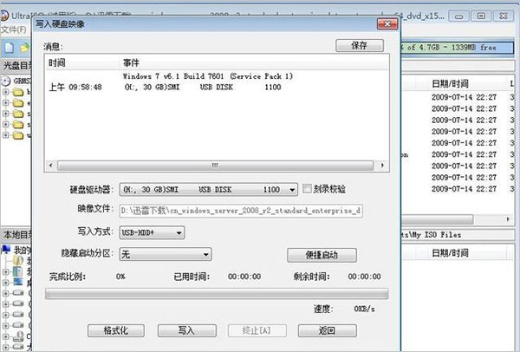
Task: Click the '0%' completion value
Action: pyautogui.click(x=120, y=277)
